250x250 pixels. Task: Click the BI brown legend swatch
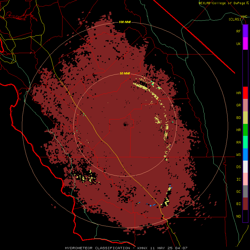click(x=245, y=204)
